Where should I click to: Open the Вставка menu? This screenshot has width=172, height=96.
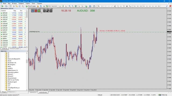14,3
